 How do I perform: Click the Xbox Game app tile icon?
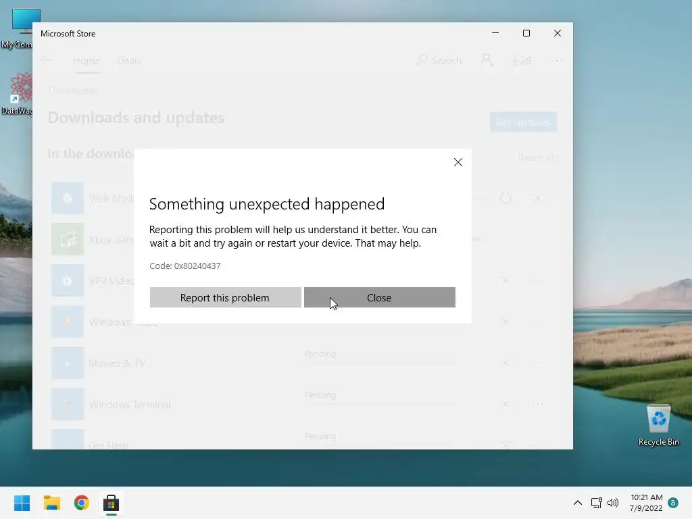(68, 239)
